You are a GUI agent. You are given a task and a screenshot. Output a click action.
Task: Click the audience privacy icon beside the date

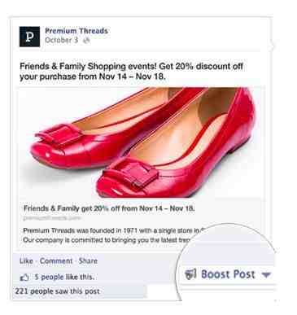coord(86,41)
